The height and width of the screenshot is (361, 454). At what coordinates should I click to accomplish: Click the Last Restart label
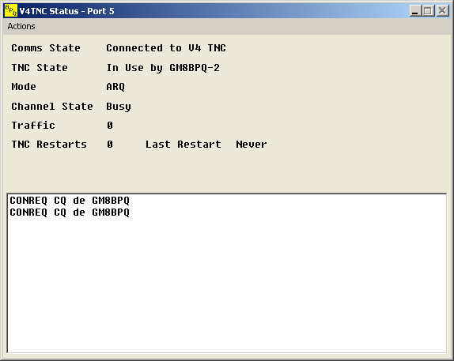click(x=183, y=144)
